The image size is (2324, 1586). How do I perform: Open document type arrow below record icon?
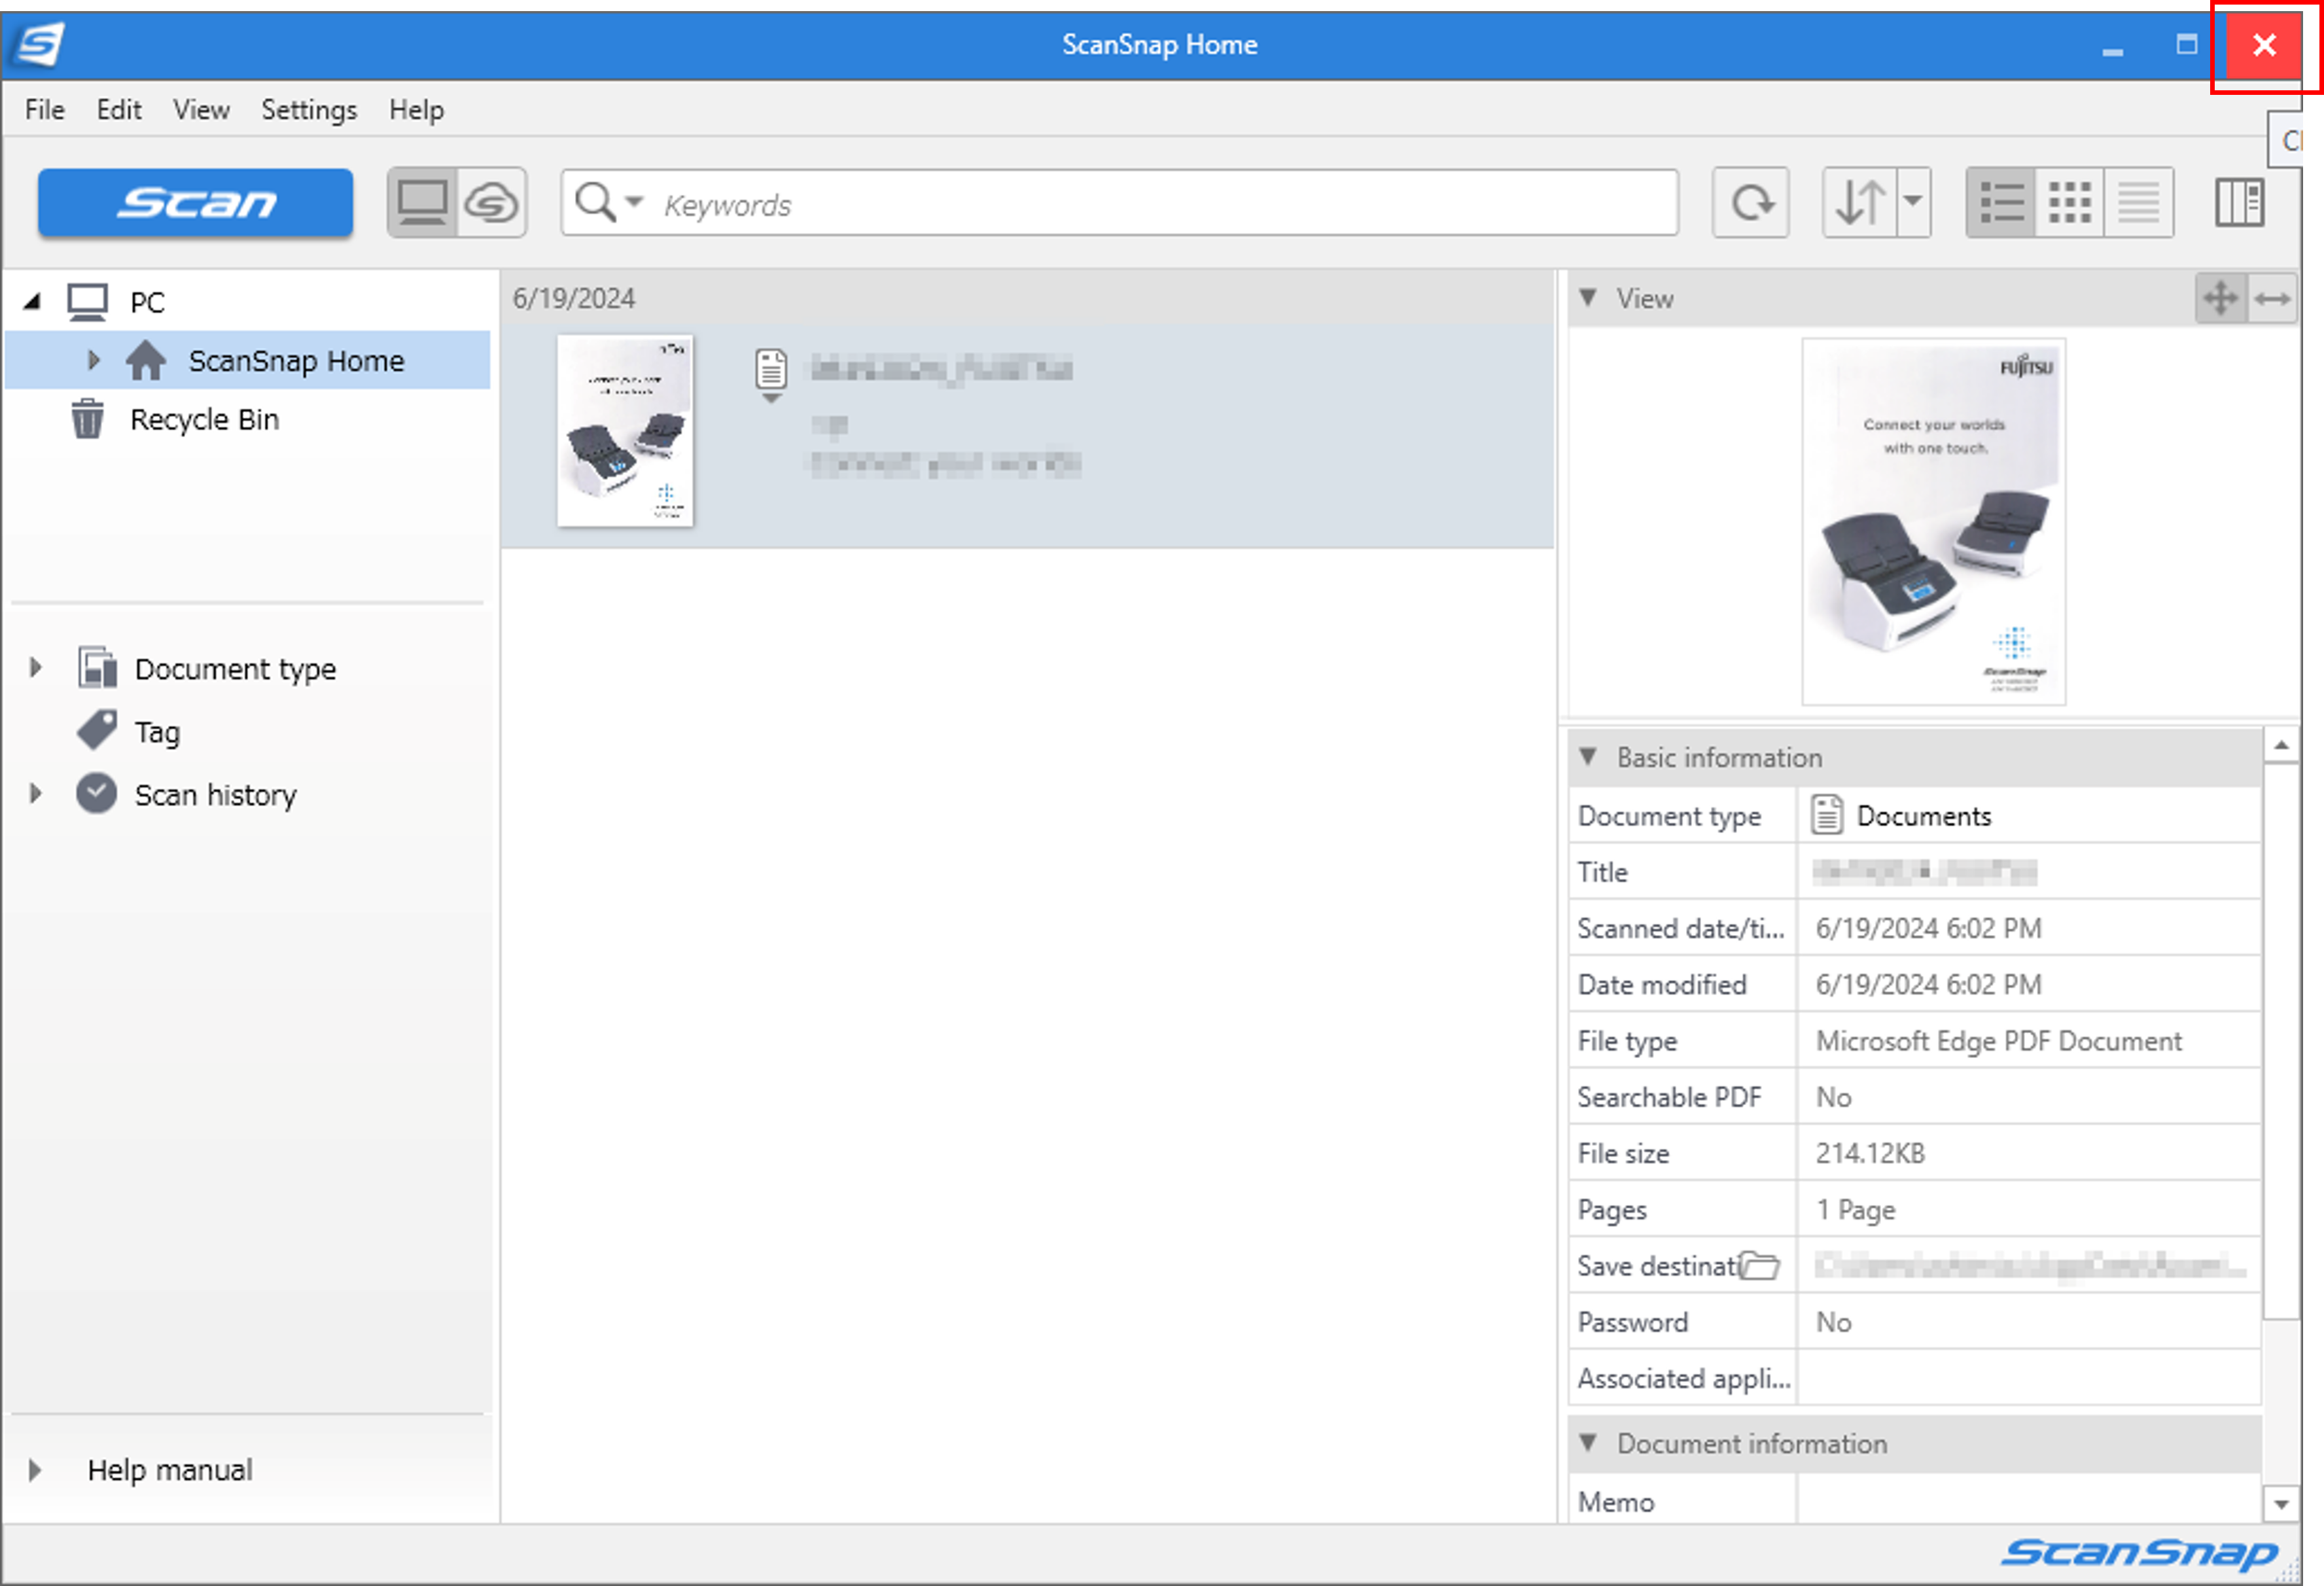pos(771,398)
